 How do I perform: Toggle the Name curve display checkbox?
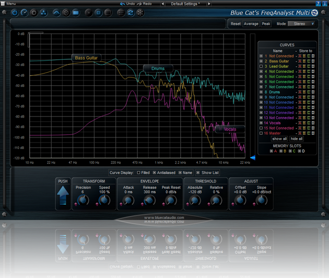click(x=180, y=172)
